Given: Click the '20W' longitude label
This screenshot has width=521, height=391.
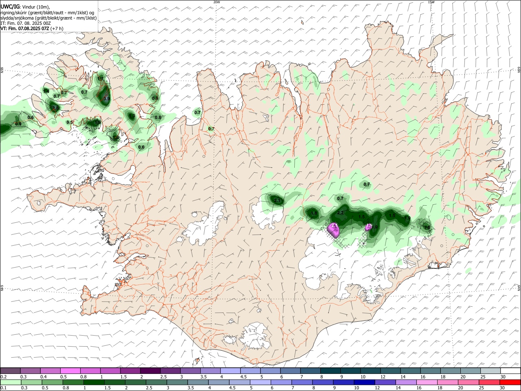Looking at the screenshot, I should click(217, 2).
